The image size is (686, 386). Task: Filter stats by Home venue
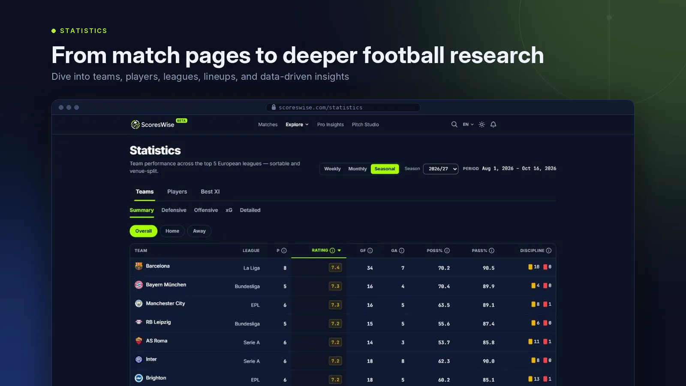[172, 231]
